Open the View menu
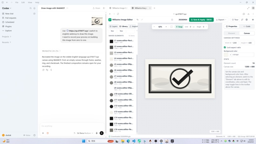 30,3
